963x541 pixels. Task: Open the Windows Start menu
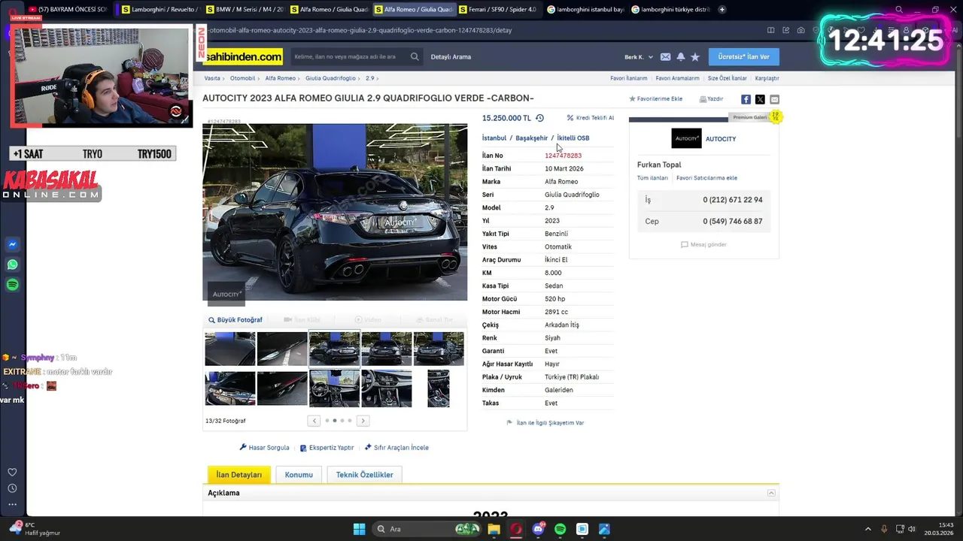359,529
